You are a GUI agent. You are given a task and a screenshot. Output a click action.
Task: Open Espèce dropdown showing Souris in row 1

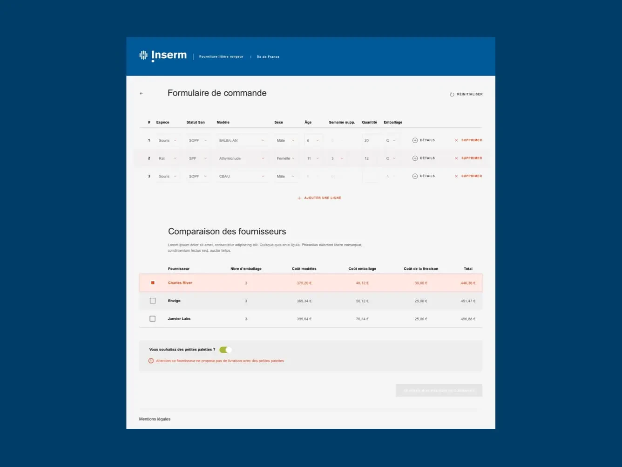168,140
